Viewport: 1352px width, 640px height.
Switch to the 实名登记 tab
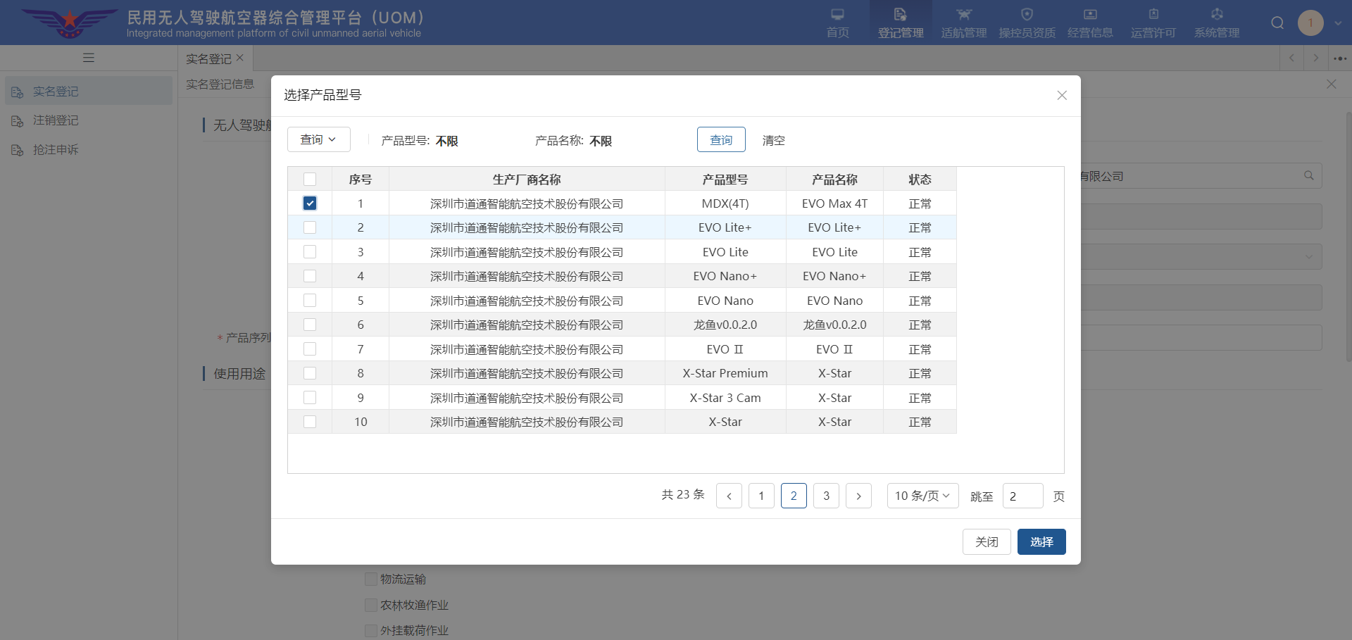(x=208, y=58)
